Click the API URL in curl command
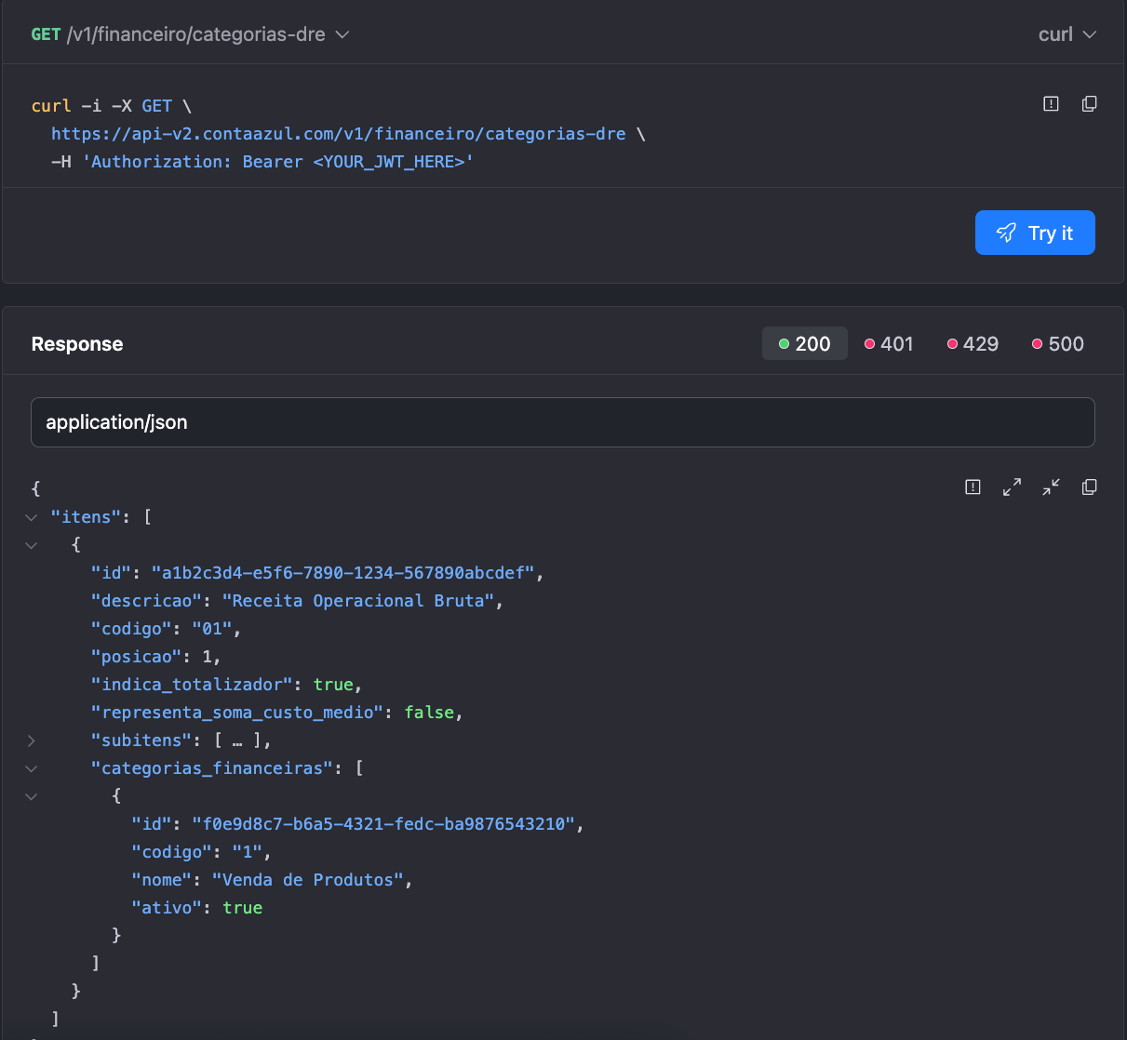Image resolution: width=1127 pixels, height=1040 pixels. [x=338, y=134]
